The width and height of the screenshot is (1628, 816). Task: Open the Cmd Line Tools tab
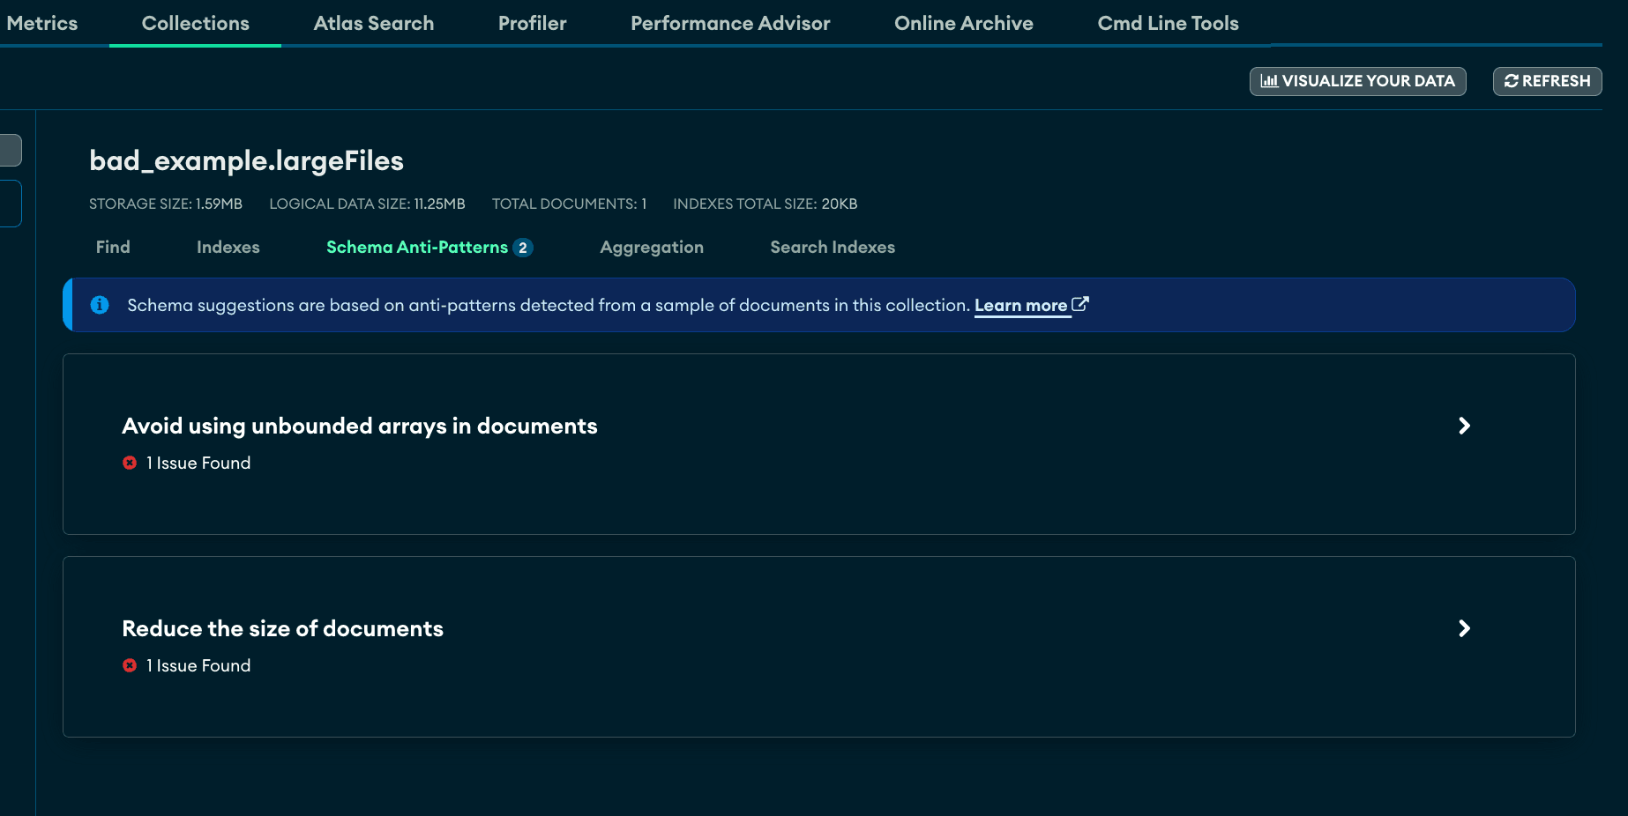[1168, 23]
